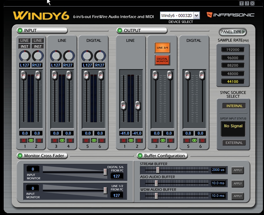
Task: Click the L127 pan knob for input 1
Action: click(25, 56)
